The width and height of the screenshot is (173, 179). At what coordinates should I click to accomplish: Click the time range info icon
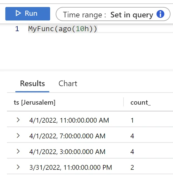[x=160, y=14]
